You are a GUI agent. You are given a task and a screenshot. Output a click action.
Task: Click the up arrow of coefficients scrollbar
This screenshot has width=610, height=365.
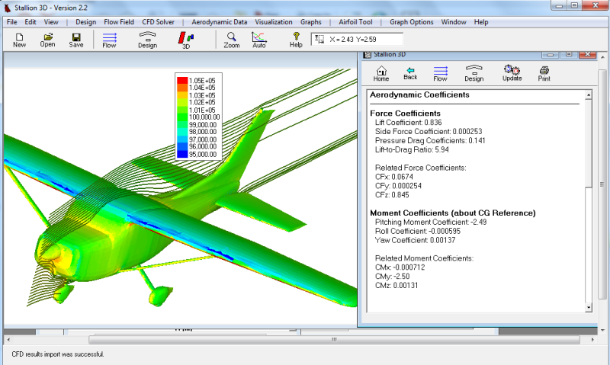pyautogui.click(x=589, y=94)
